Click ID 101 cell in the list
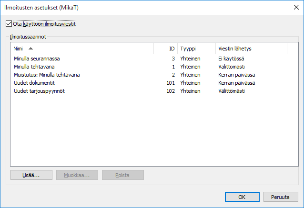 coord(171,83)
